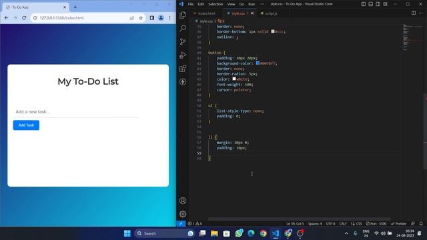Open Chrome three-dot menu
This screenshot has height=240, width=427.
[169, 18]
